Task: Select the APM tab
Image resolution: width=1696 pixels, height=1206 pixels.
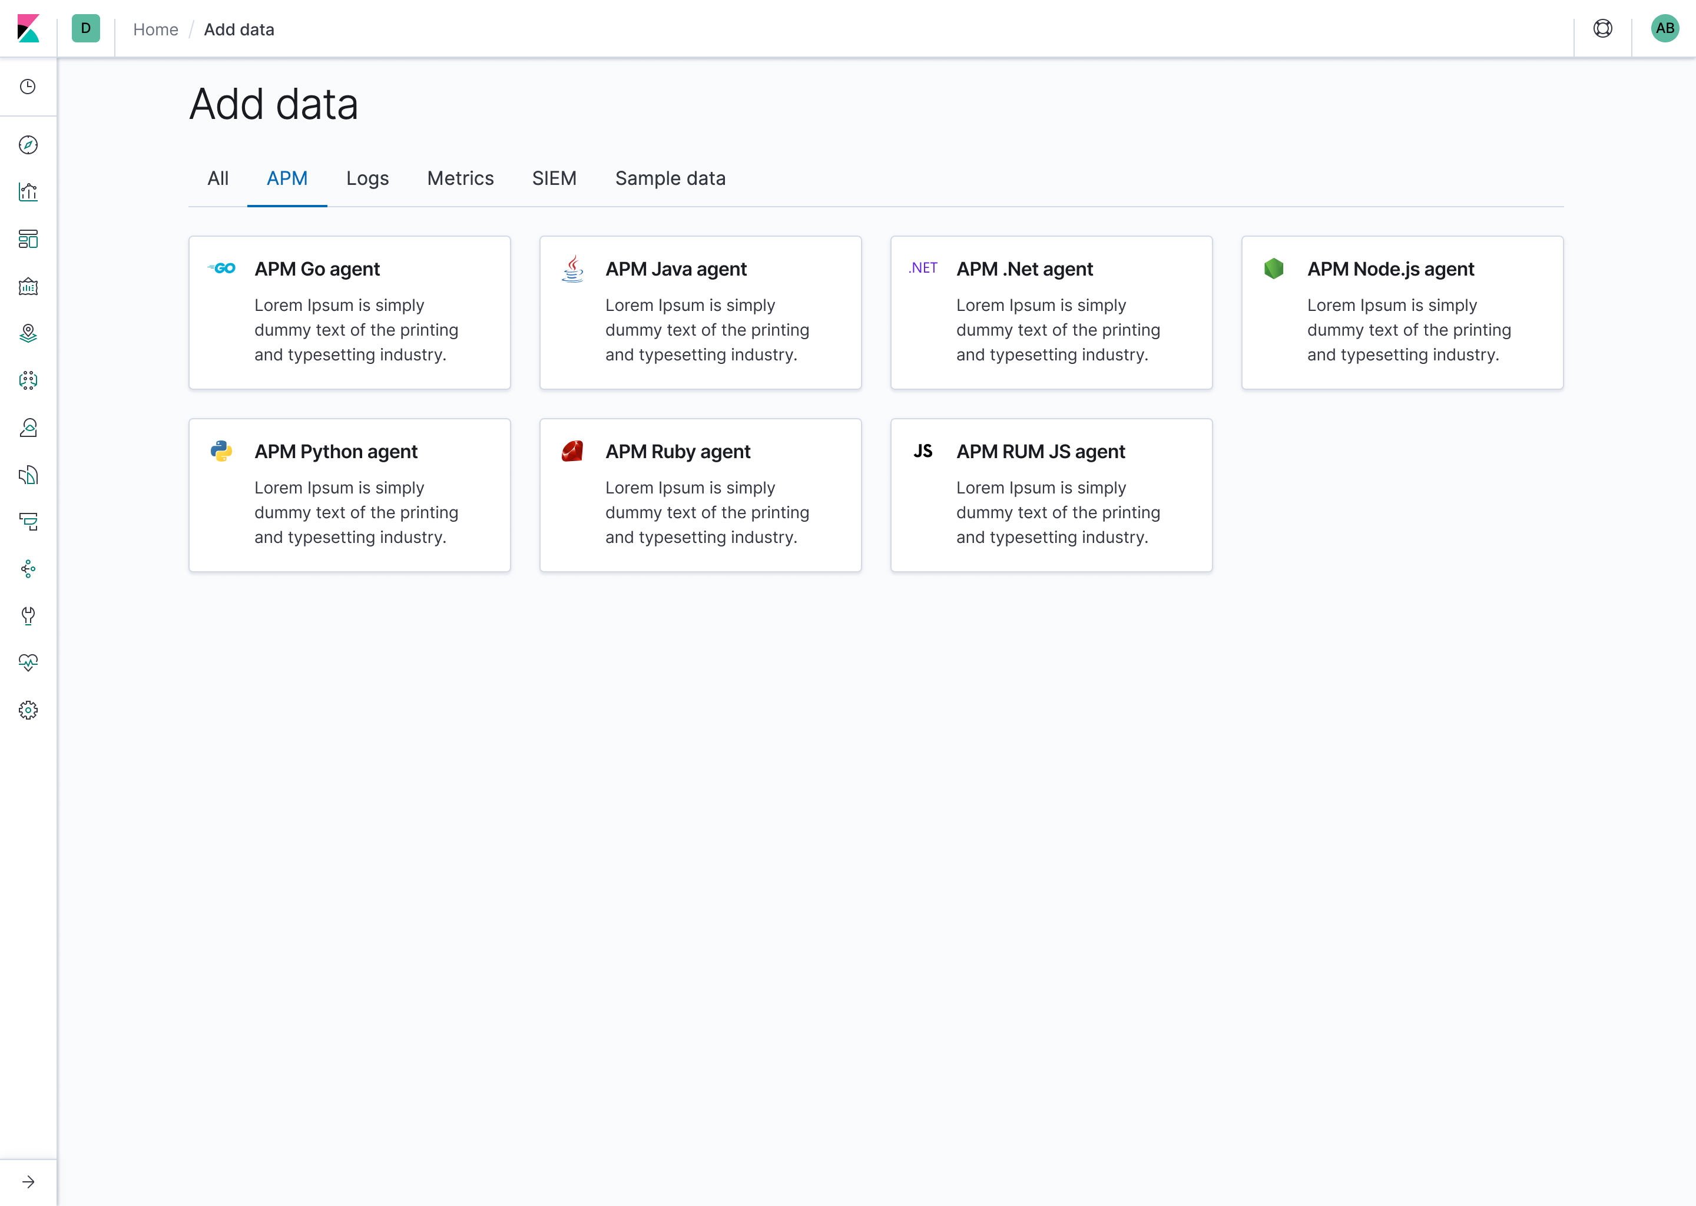Action: [287, 178]
